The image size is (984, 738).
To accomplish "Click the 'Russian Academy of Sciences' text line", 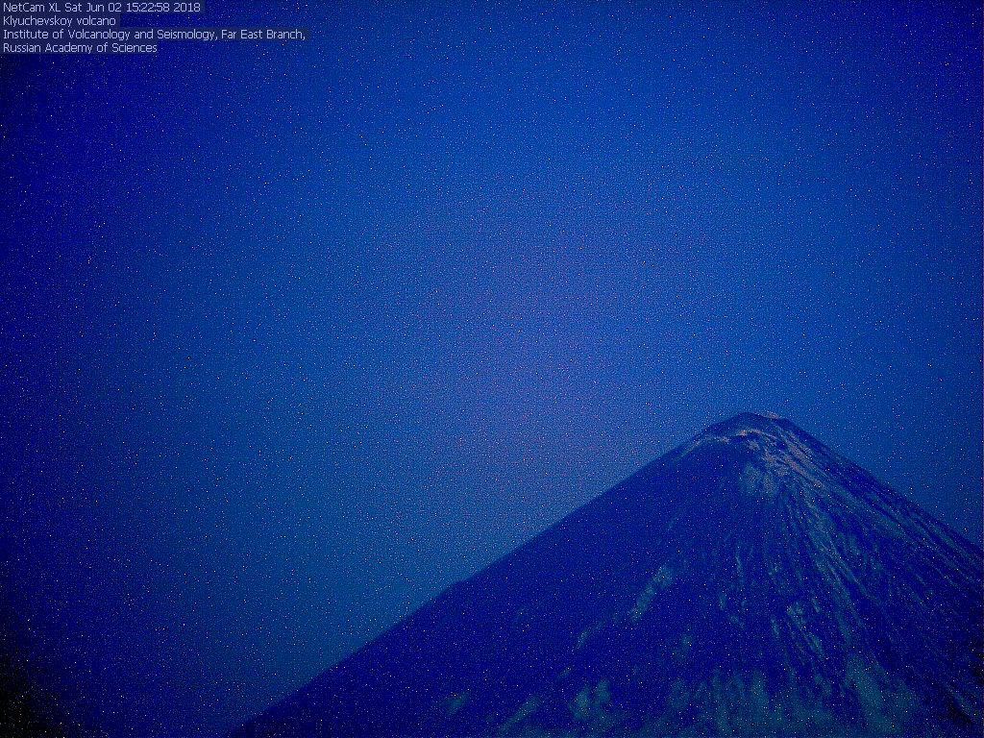I will click(x=80, y=48).
